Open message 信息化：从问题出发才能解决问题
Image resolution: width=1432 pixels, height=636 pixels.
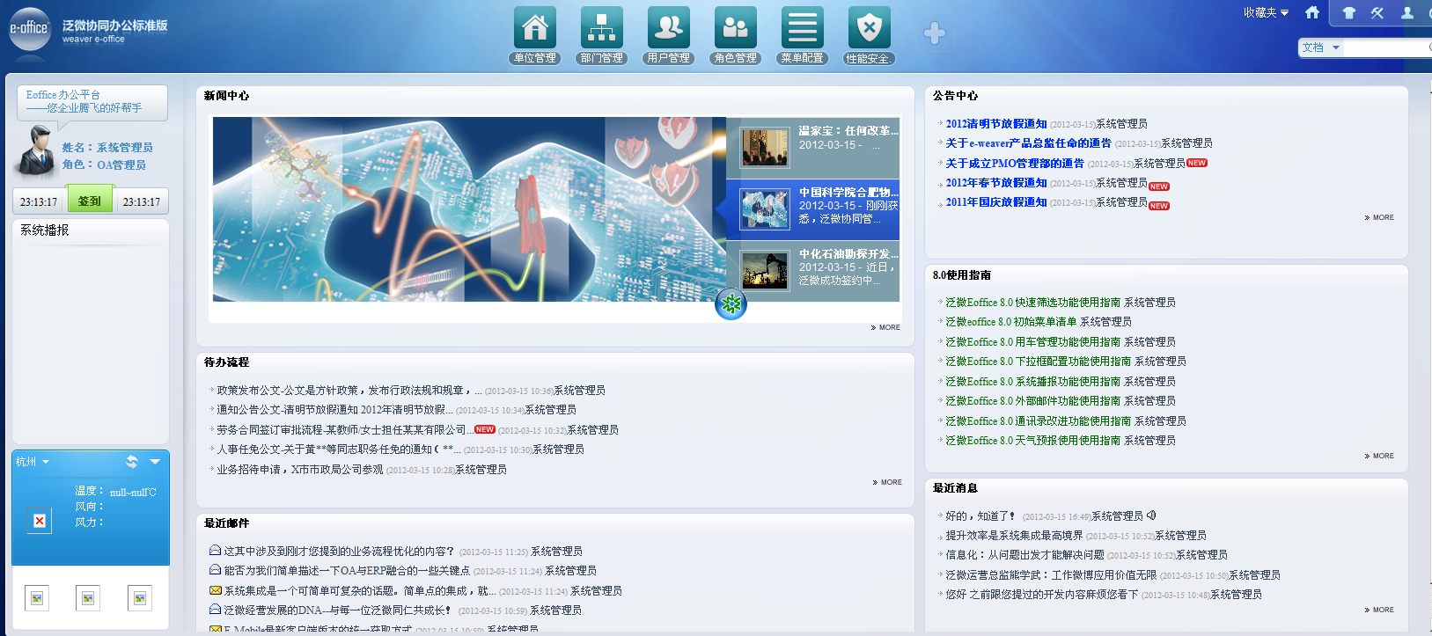pos(1024,555)
